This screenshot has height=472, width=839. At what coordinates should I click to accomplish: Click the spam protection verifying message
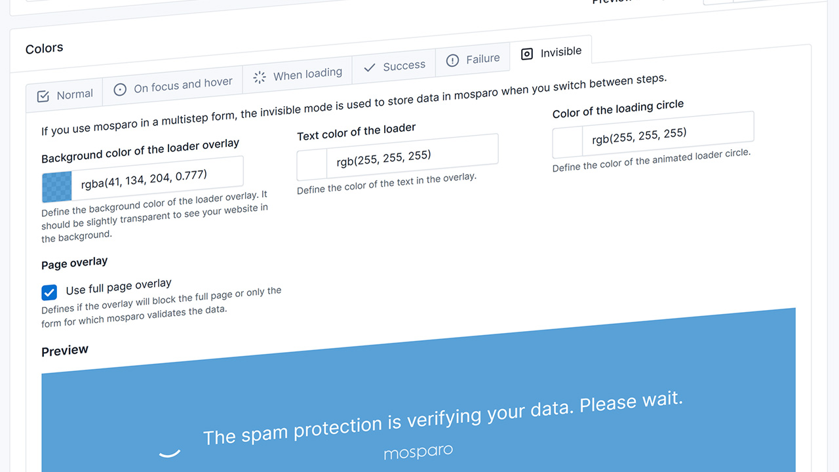click(443, 418)
